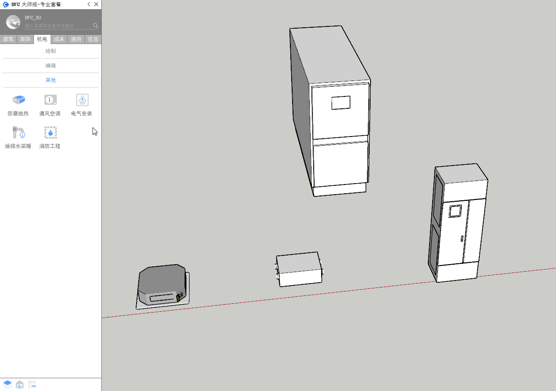Viewport: 556px width, 391px height.
Task: Select the 通用 tab
Action: [76, 39]
